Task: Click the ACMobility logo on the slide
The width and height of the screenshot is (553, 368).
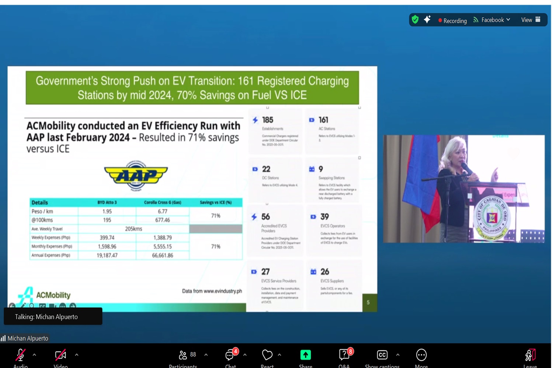Action: (44, 295)
